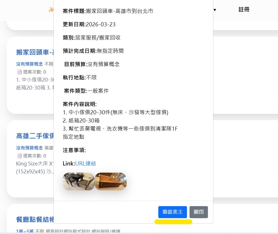Click the text 預計完成日期:無指定時間
The width and height of the screenshot is (278, 234).
(x=93, y=51)
